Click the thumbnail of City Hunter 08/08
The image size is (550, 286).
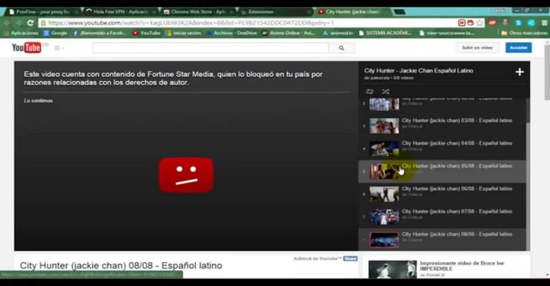[384, 240]
